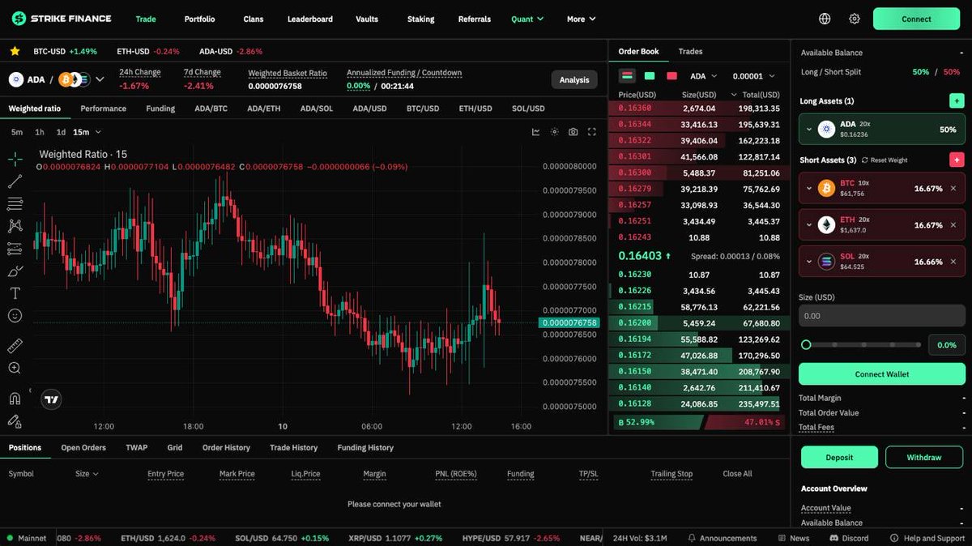
Task: Select the ADA/BTC chart tab
Action: (x=211, y=109)
